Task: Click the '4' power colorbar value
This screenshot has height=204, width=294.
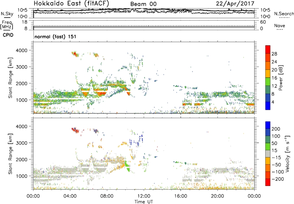Action: pyautogui.click(x=273, y=102)
